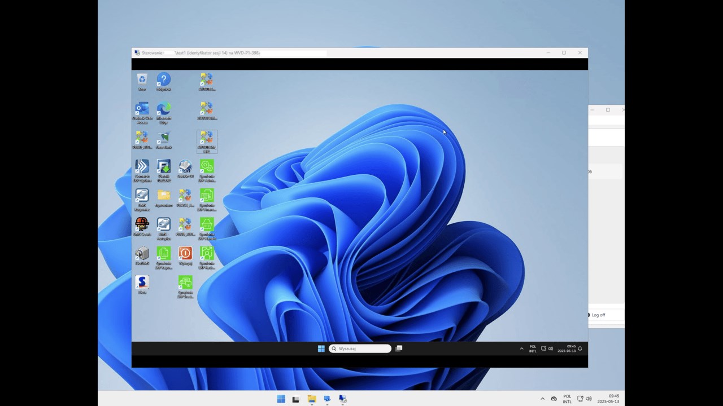Screen dimensions: 723x406
Task: Expand hidden tray icons in remote taskbar
Action: pos(521,348)
